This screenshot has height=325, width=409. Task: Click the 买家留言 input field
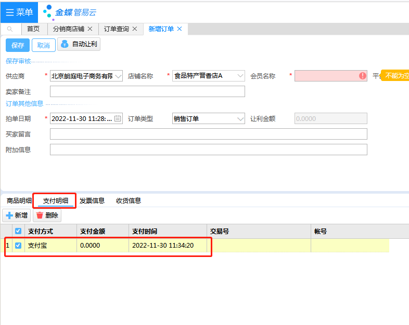pyautogui.click(x=208, y=134)
